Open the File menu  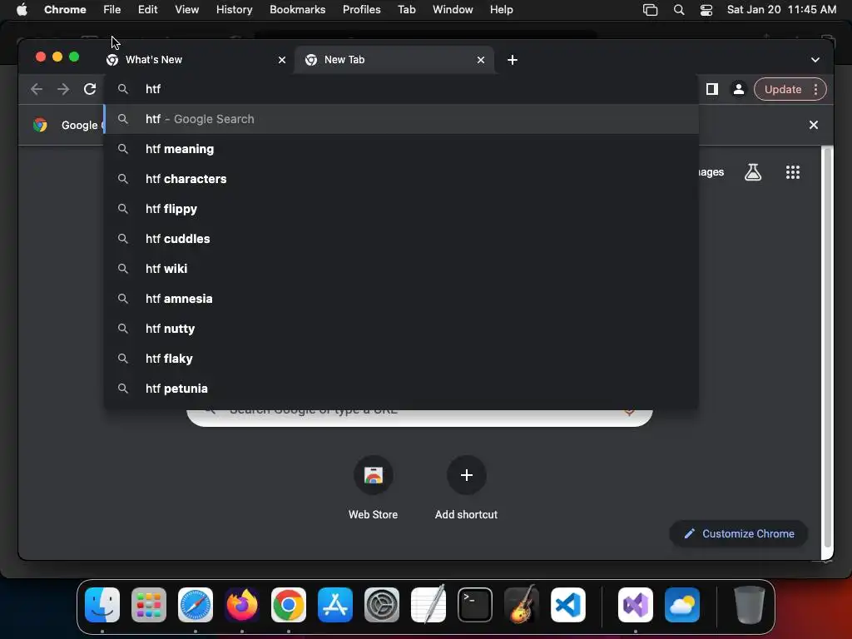pyautogui.click(x=112, y=10)
